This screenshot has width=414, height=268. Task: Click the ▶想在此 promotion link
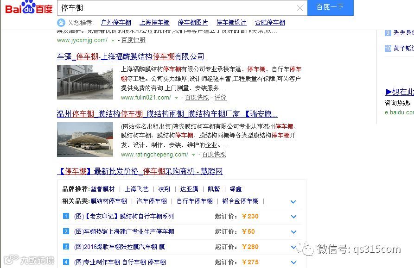pyautogui.click(x=400, y=92)
